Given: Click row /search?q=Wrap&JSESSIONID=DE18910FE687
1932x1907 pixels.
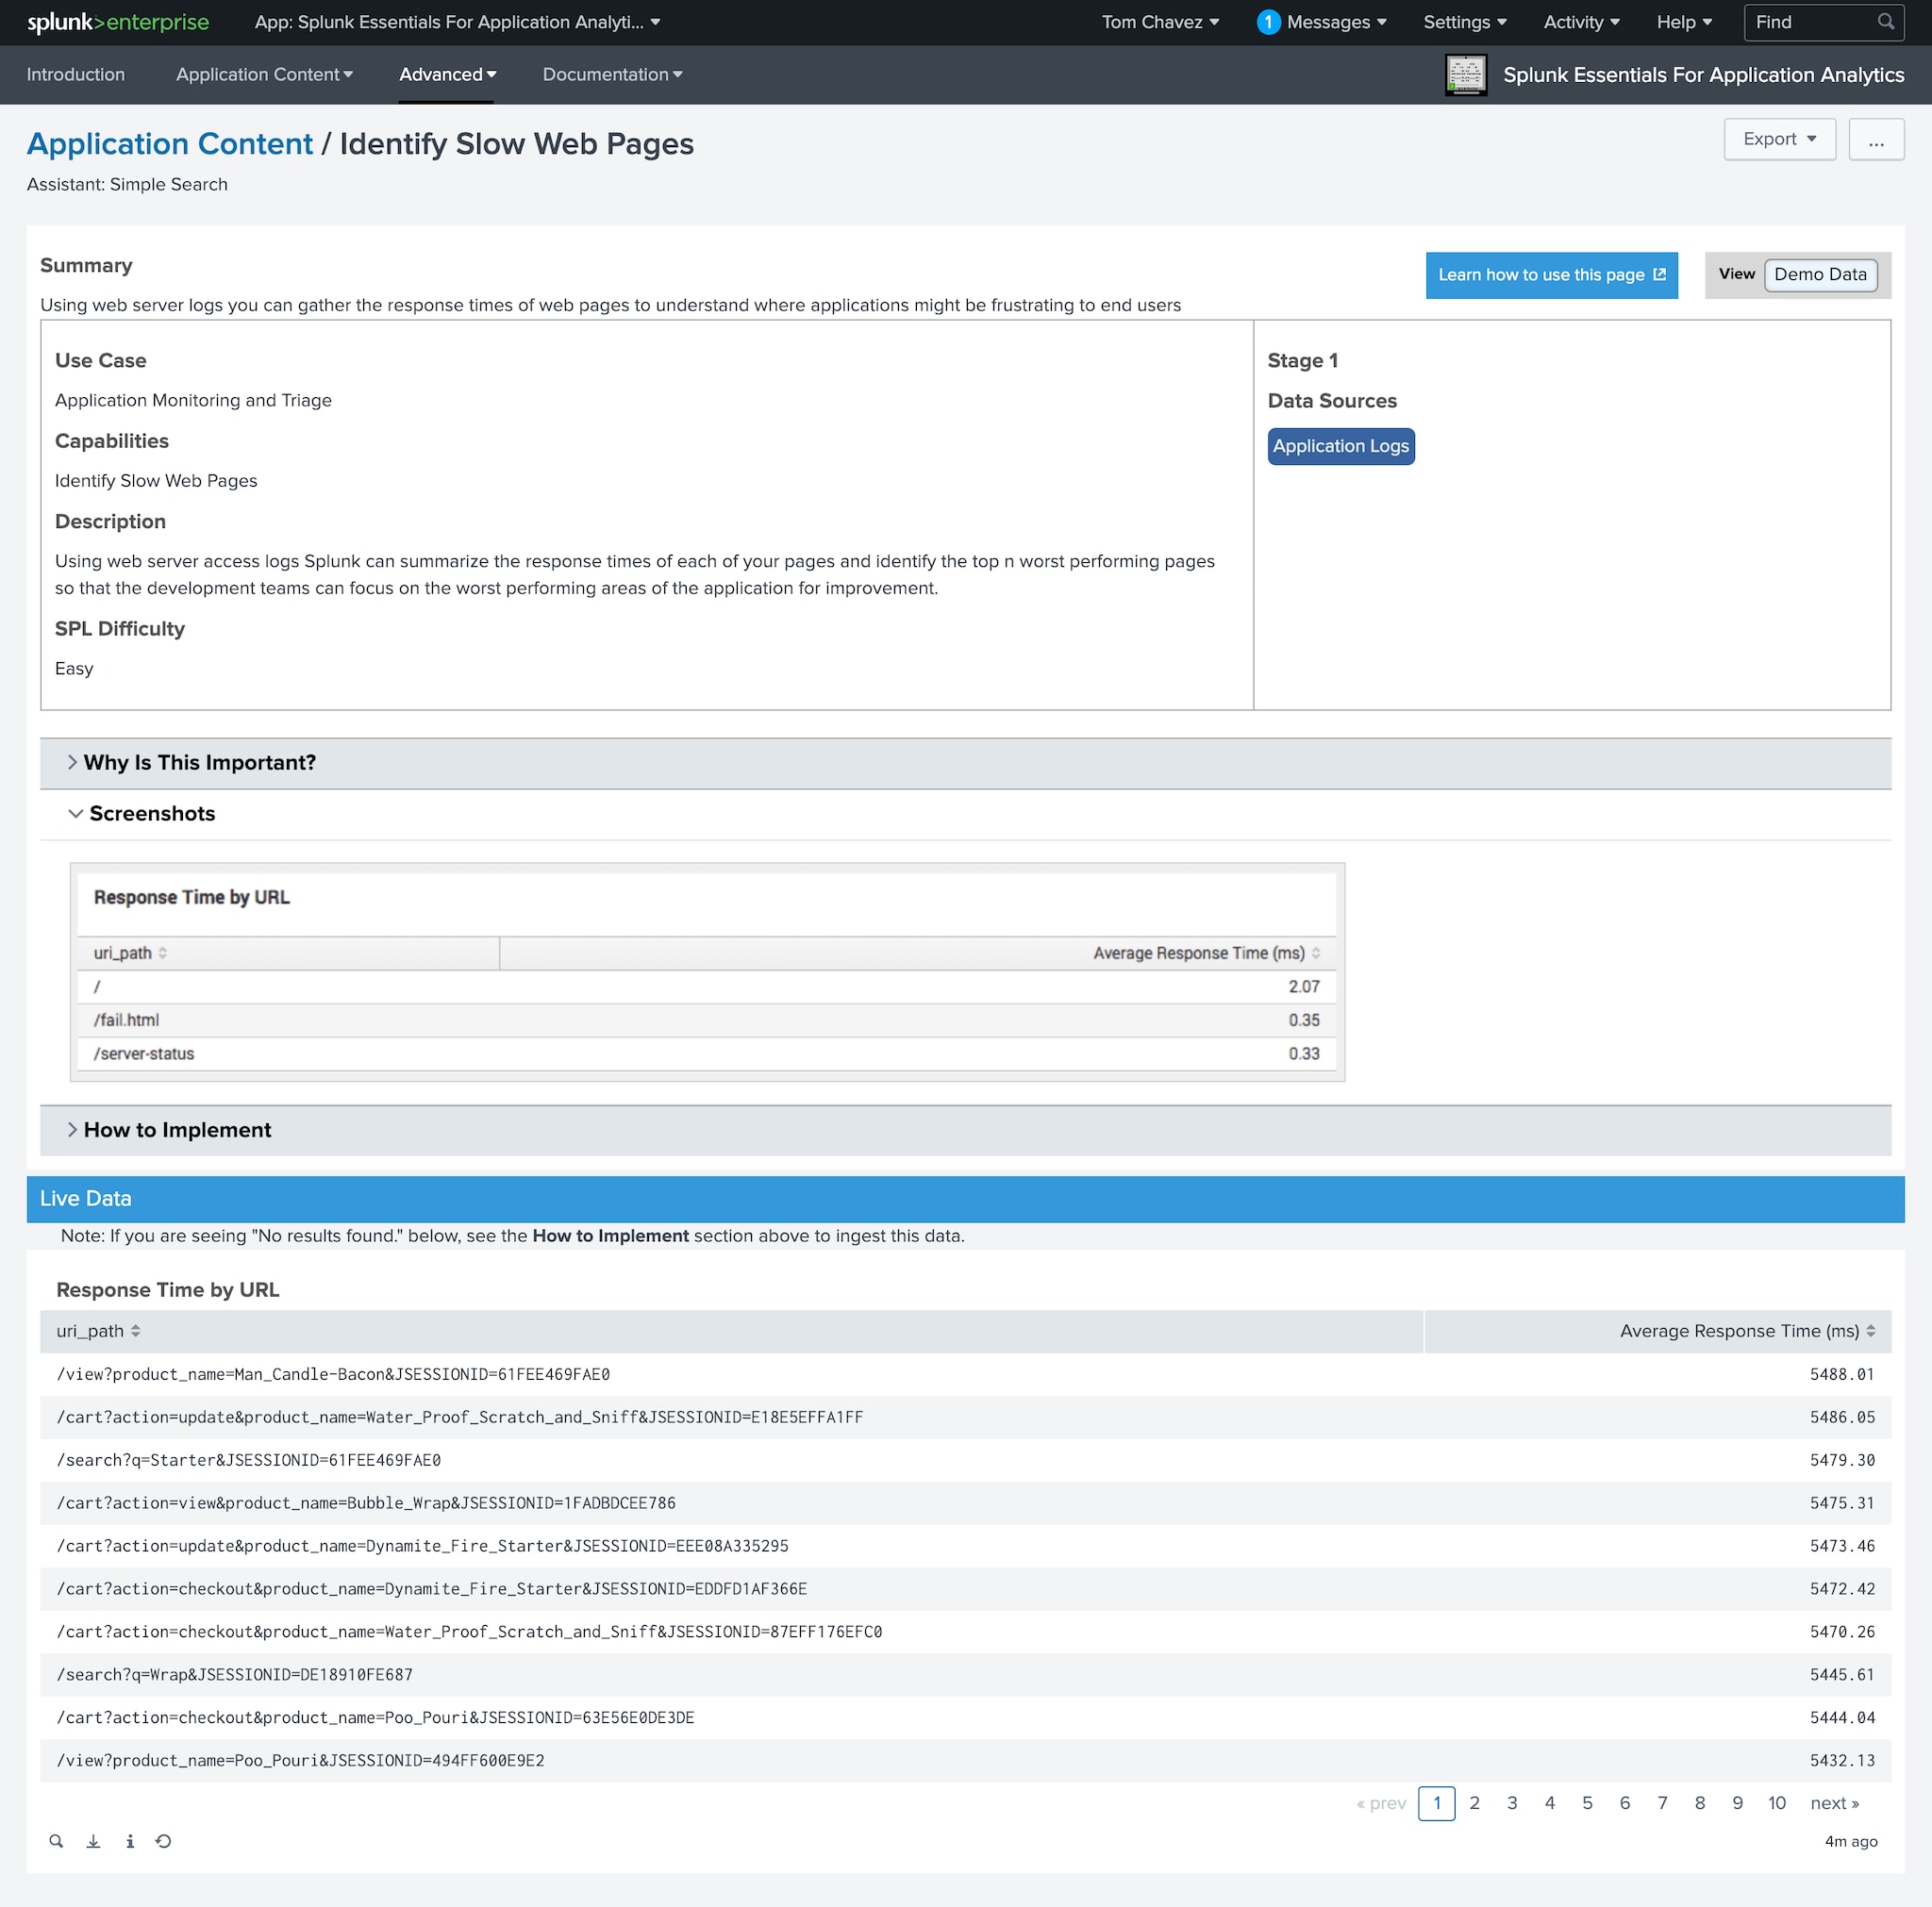Looking at the screenshot, I should [x=965, y=1674].
